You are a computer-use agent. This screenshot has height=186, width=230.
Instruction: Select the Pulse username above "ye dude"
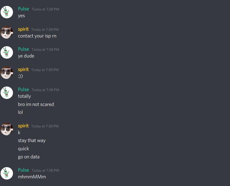tap(23, 49)
